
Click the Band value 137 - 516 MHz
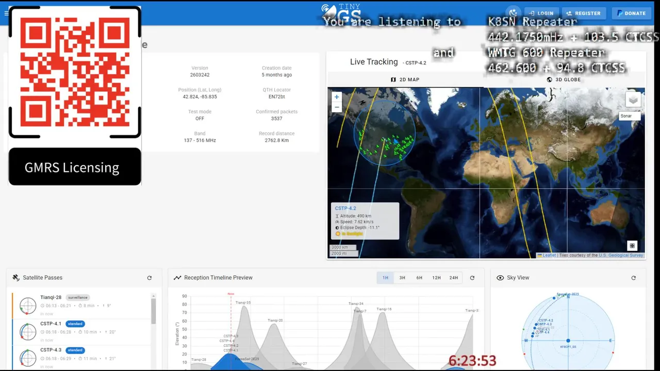pos(200,141)
